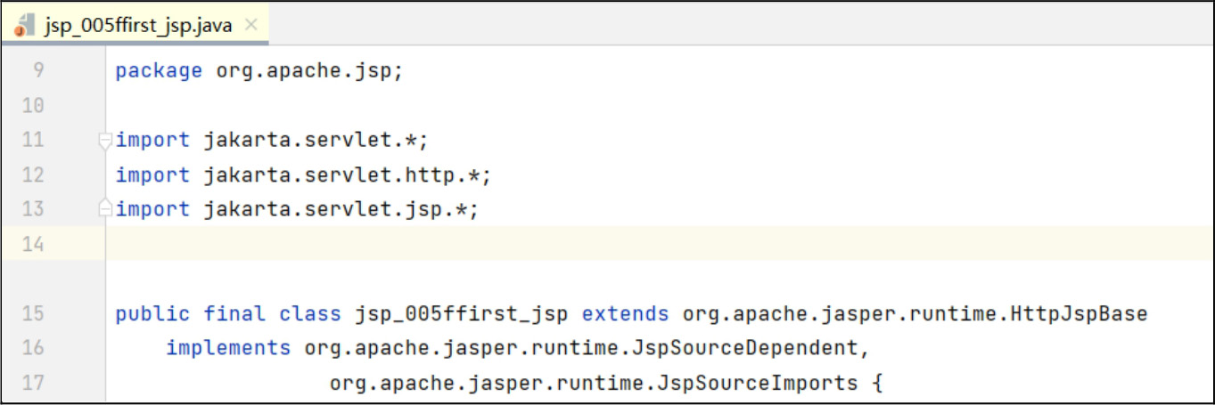Click line number 14 in the gutter
The height and width of the screenshot is (405, 1215).
pos(32,244)
